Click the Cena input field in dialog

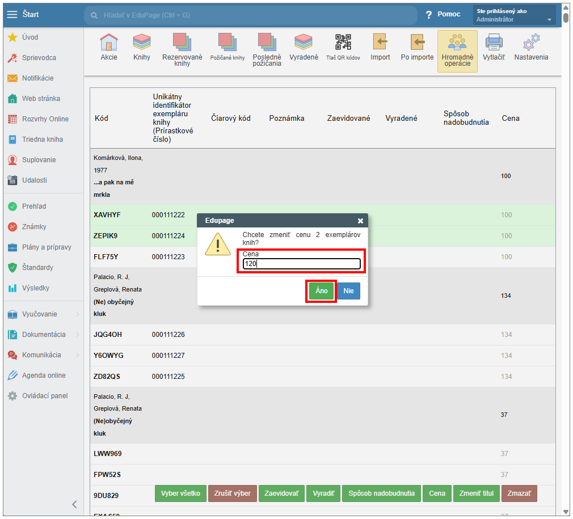pyautogui.click(x=301, y=264)
